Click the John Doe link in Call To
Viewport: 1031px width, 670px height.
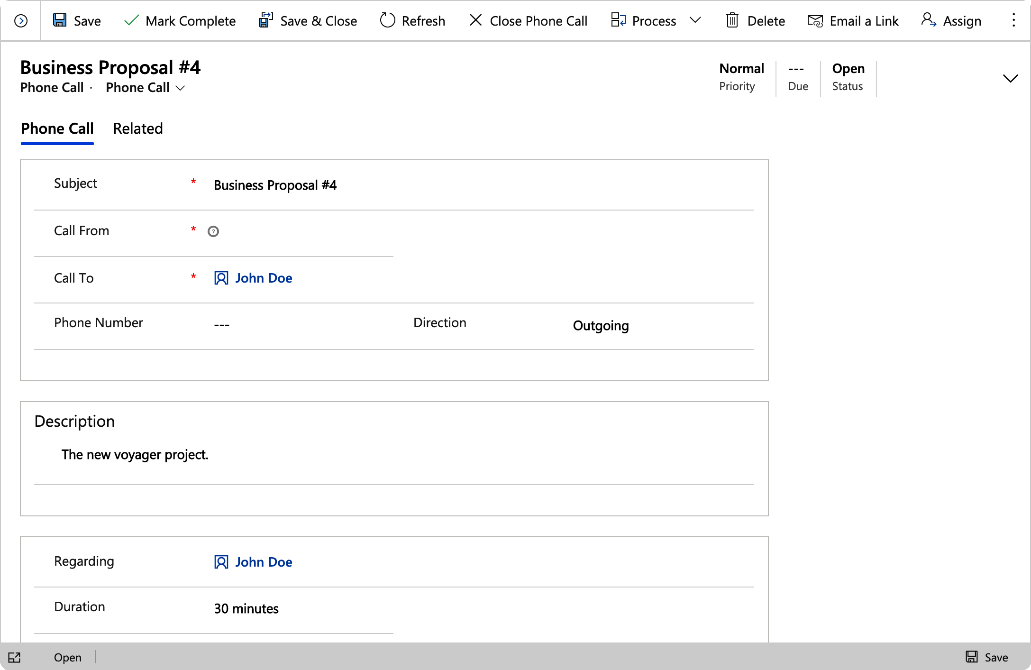(x=262, y=277)
